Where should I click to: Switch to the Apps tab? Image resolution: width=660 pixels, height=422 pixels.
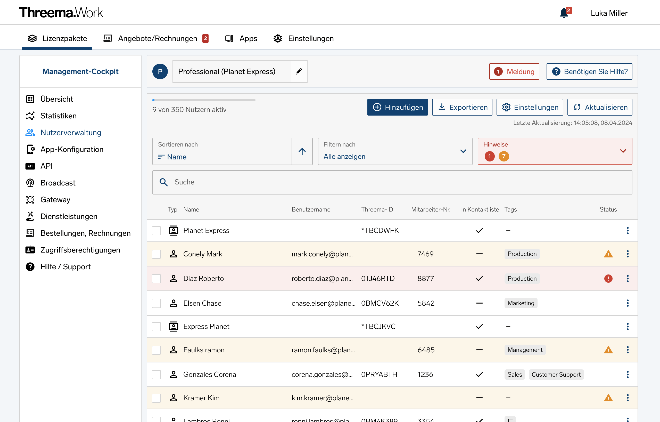[x=241, y=38]
